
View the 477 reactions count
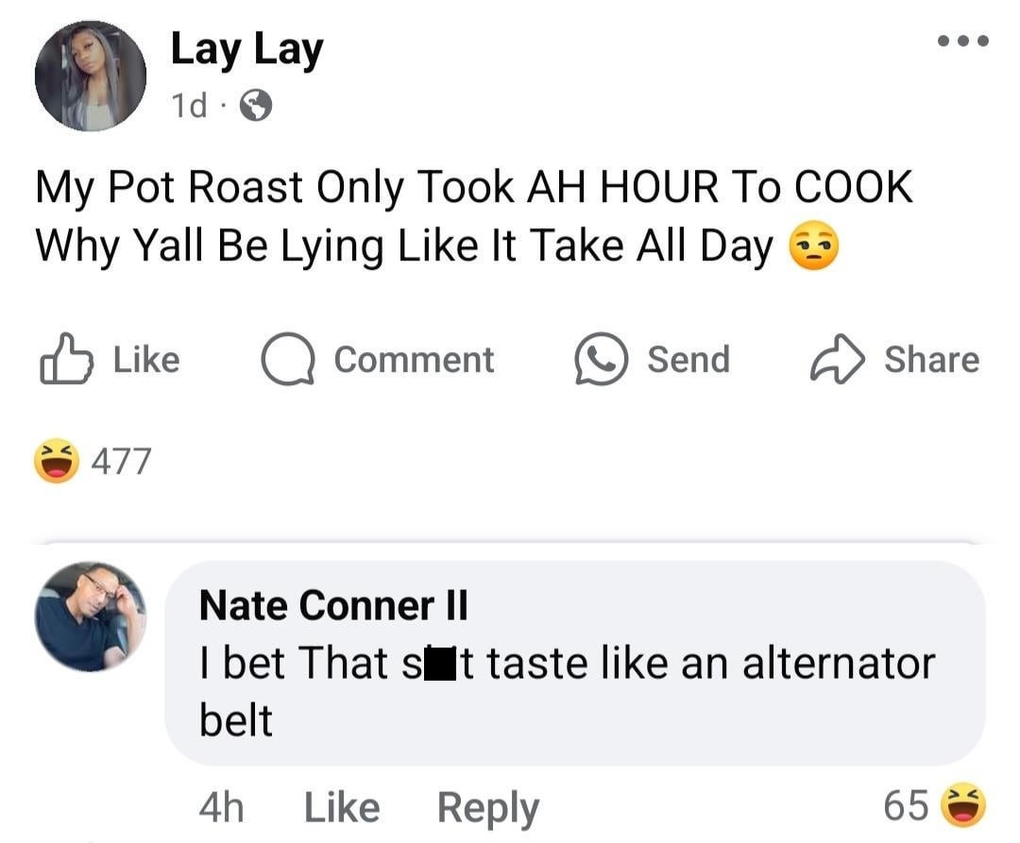[x=121, y=462]
